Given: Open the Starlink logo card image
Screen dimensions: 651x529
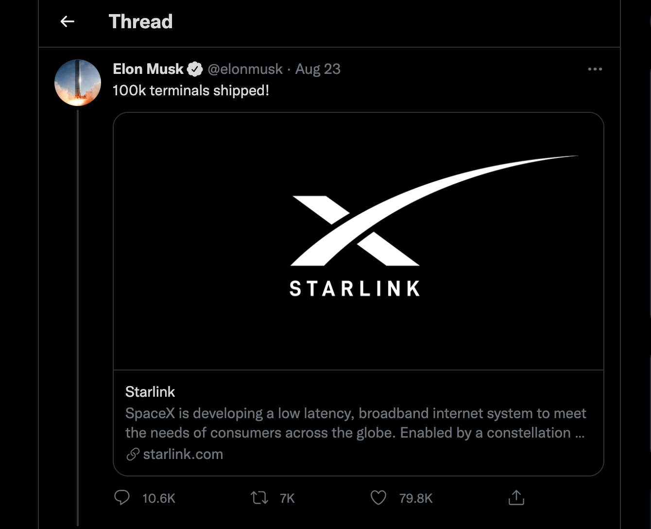Looking at the screenshot, I should pos(359,241).
